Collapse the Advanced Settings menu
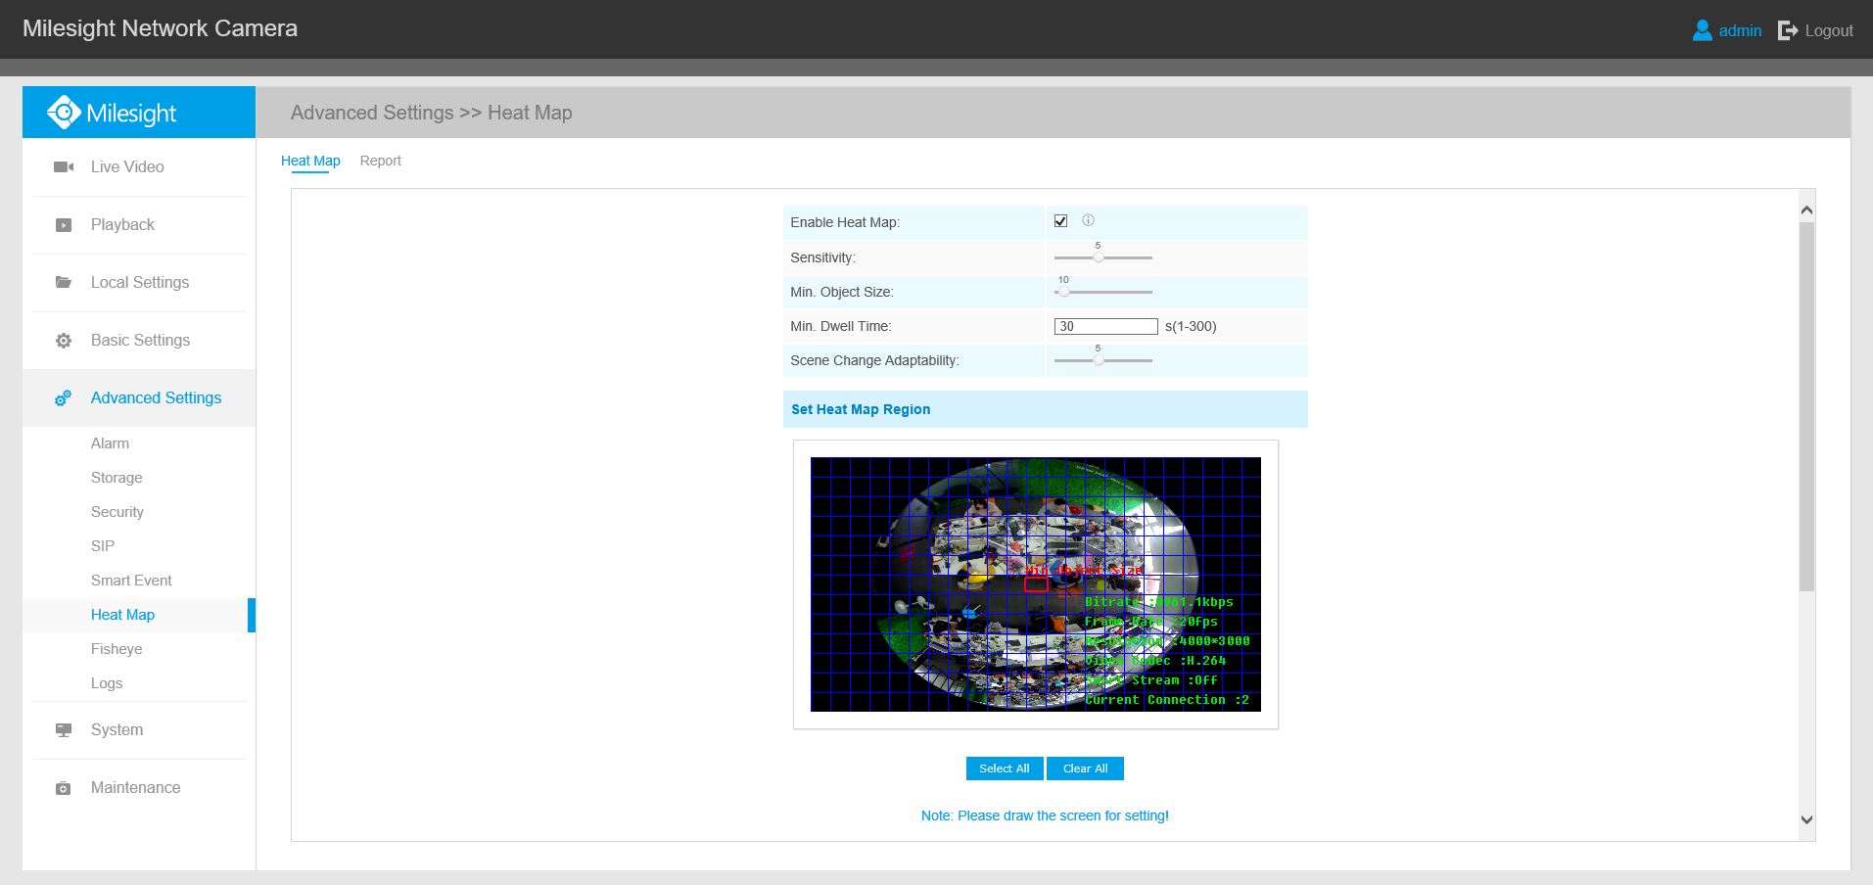Screen dimensions: 1873x885 (139, 398)
